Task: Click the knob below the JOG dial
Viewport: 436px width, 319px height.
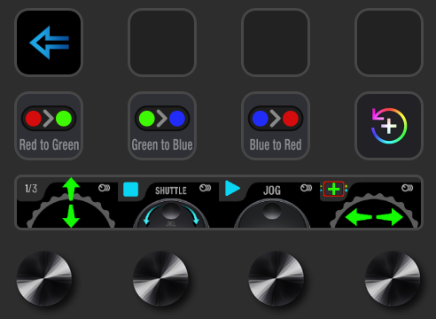Action: pyautogui.click(x=276, y=278)
